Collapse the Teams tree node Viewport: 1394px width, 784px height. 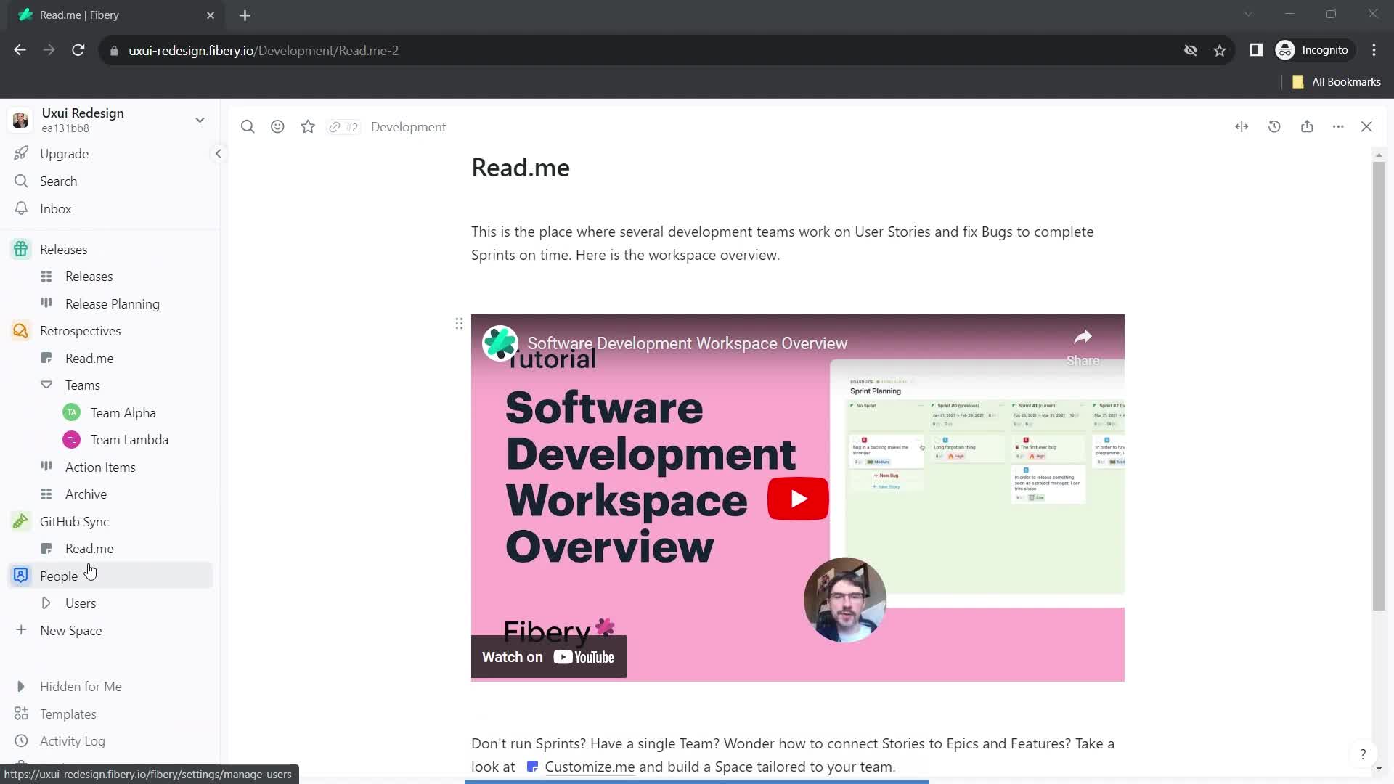pos(46,385)
